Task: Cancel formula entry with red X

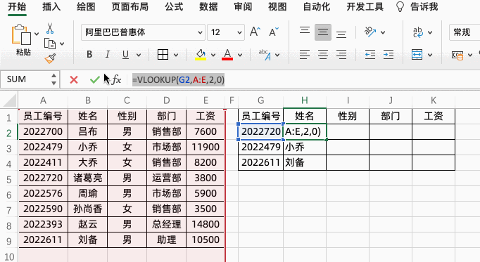Action: 74,80
